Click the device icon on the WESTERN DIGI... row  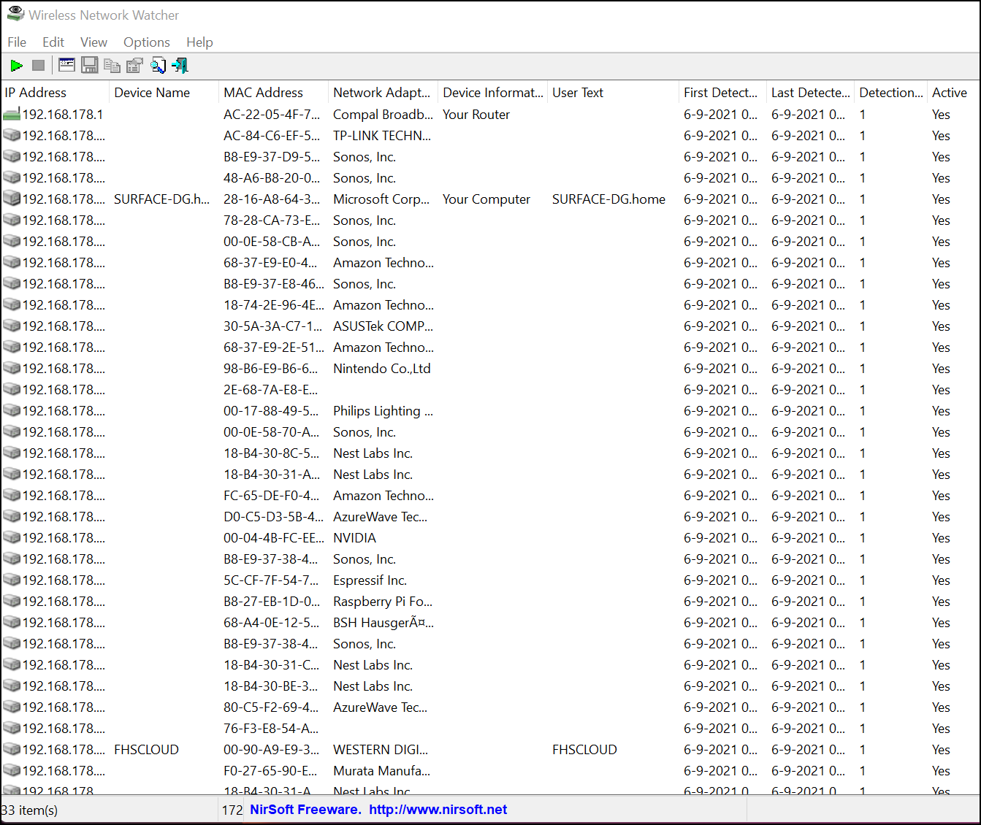[11, 749]
